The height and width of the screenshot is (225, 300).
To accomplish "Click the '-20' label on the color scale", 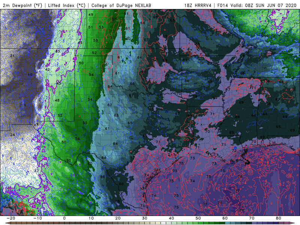I will pyautogui.click(x=11, y=218).
